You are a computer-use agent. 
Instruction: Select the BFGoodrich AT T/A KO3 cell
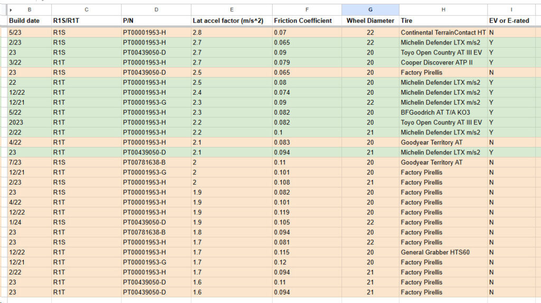tap(443, 113)
